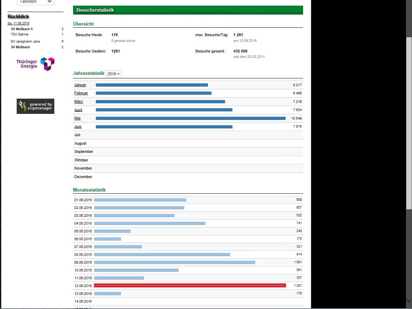The height and width of the screenshot is (309, 412).
Task: Click the Besuche gesamt label
Action: pyautogui.click(x=210, y=51)
